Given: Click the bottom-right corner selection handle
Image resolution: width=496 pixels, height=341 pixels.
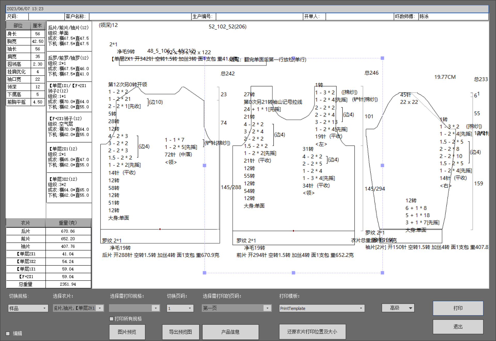Looking at the screenshot, I should [382, 273].
